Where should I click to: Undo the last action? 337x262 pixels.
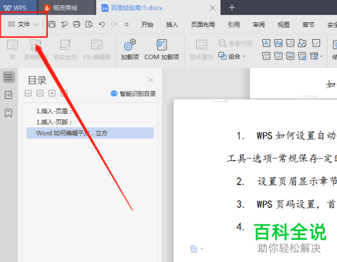[102, 24]
